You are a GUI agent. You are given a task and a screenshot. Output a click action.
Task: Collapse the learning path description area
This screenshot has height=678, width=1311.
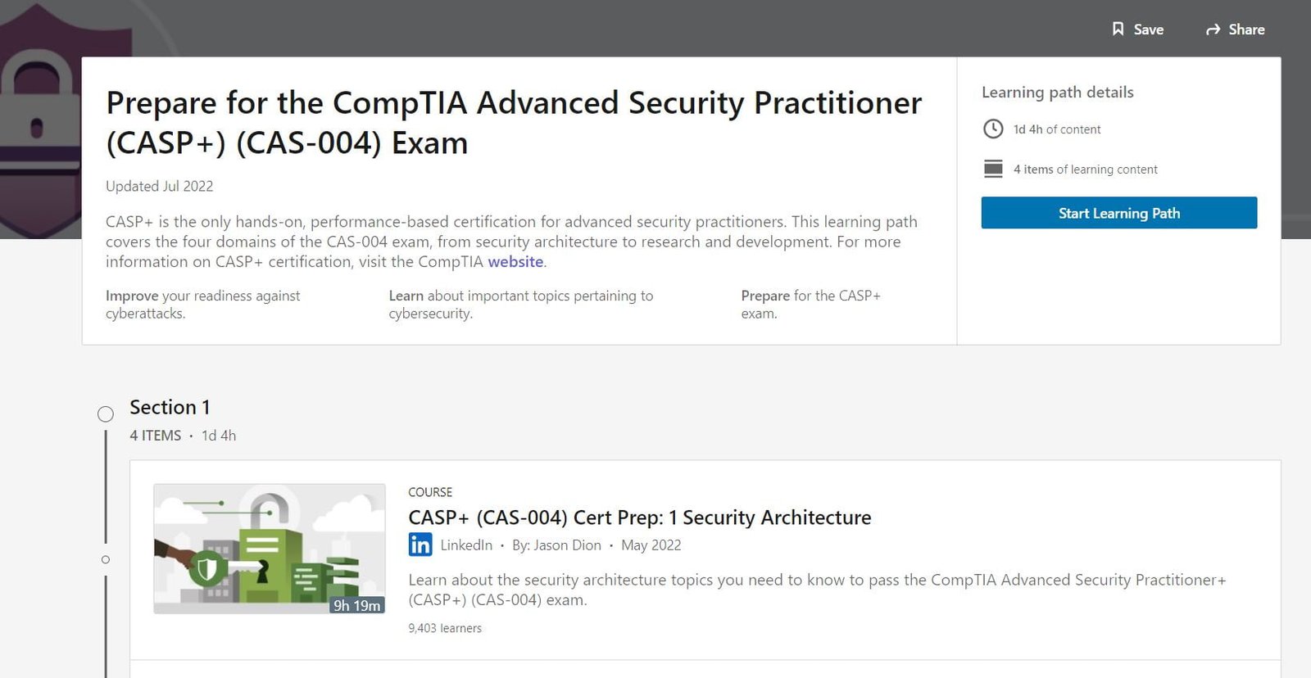pyautogui.click(x=510, y=242)
